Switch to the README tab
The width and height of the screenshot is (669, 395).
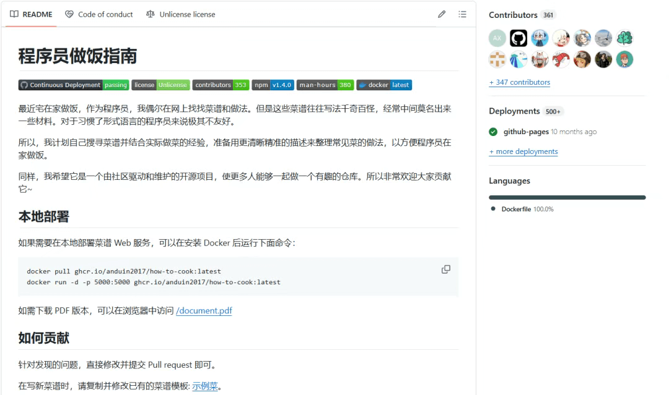coord(32,14)
